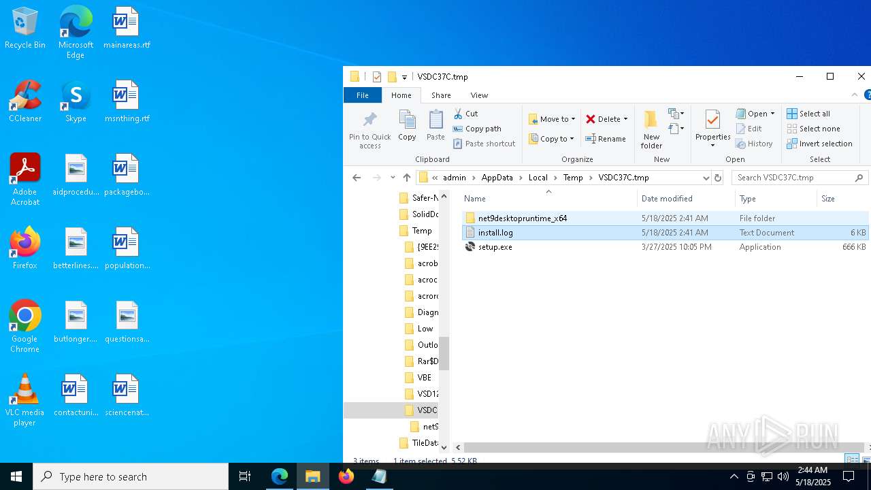Click the Up one level arrow

pos(407,178)
